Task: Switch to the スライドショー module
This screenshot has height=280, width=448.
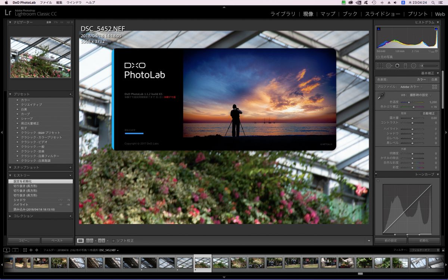Action: (383, 14)
